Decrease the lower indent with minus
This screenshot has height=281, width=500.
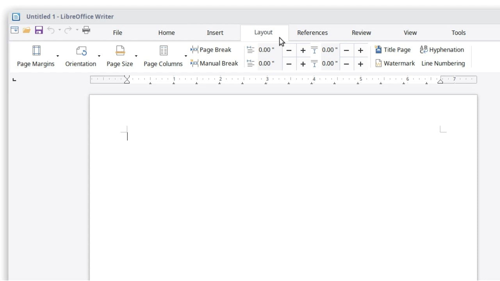[289, 64]
